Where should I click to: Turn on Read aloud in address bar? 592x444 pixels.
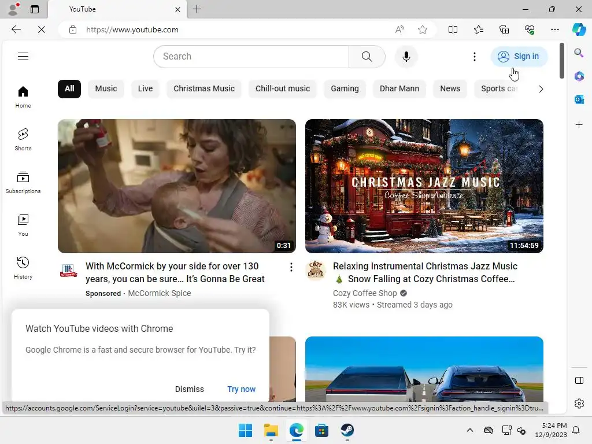point(399,29)
